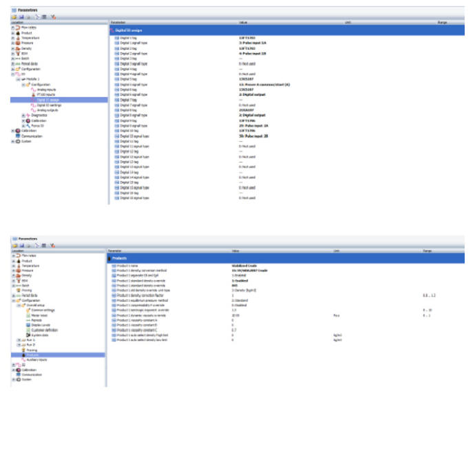The width and height of the screenshot is (475, 460).
Task: Click Digital 5 signal type Prover A value
Action: (264, 85)
